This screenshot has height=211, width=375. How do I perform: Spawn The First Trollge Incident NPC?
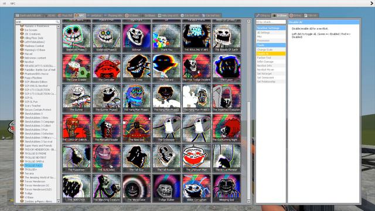[197, 68]
